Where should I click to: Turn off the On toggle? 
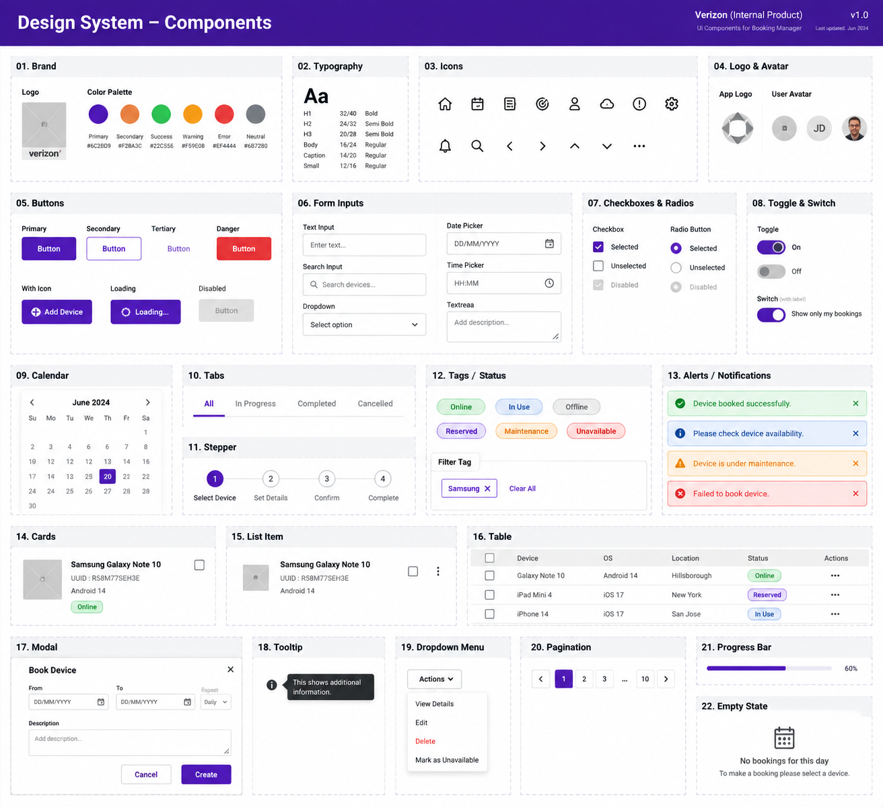click(771, 248)
